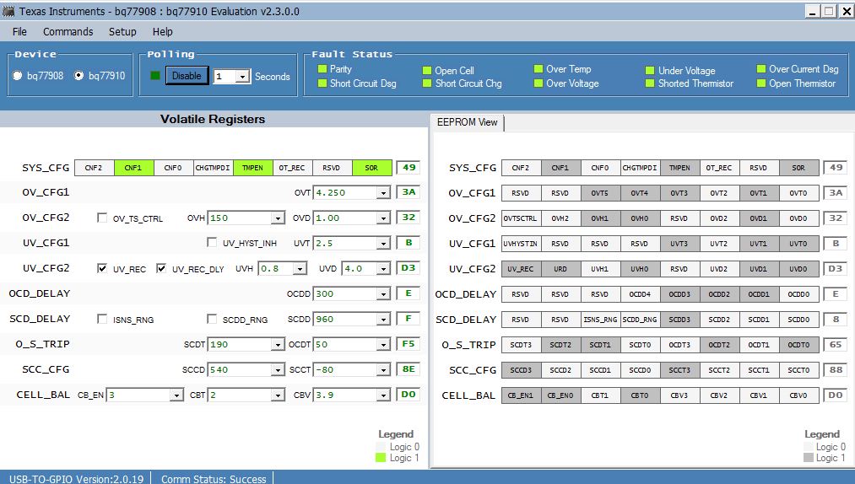This screenshot has height=484, width=855.
Task: Open the CBV voltage dropdown
Action: point(383,395)
